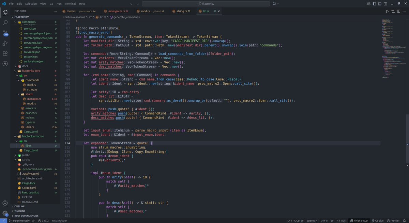The width and height of the screenshot is (409, 223).
Task: Click the open changes compare icon
Action: pyautogui.click(x=393, y=11)
